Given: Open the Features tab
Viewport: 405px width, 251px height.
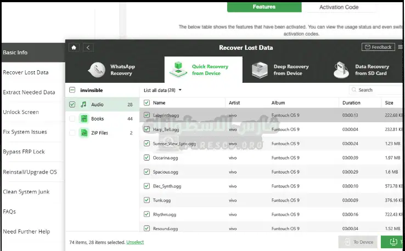Looking at the screenshot, I should [264, 7].
